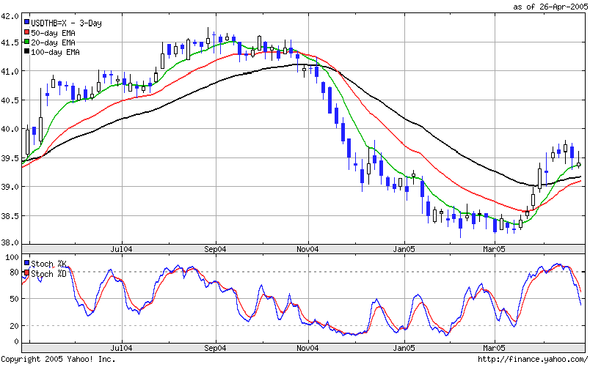Click the 'Copyright 2005 Yahoo! Inc.' footer text
This screenshot has width=590, height=367.
58,359
